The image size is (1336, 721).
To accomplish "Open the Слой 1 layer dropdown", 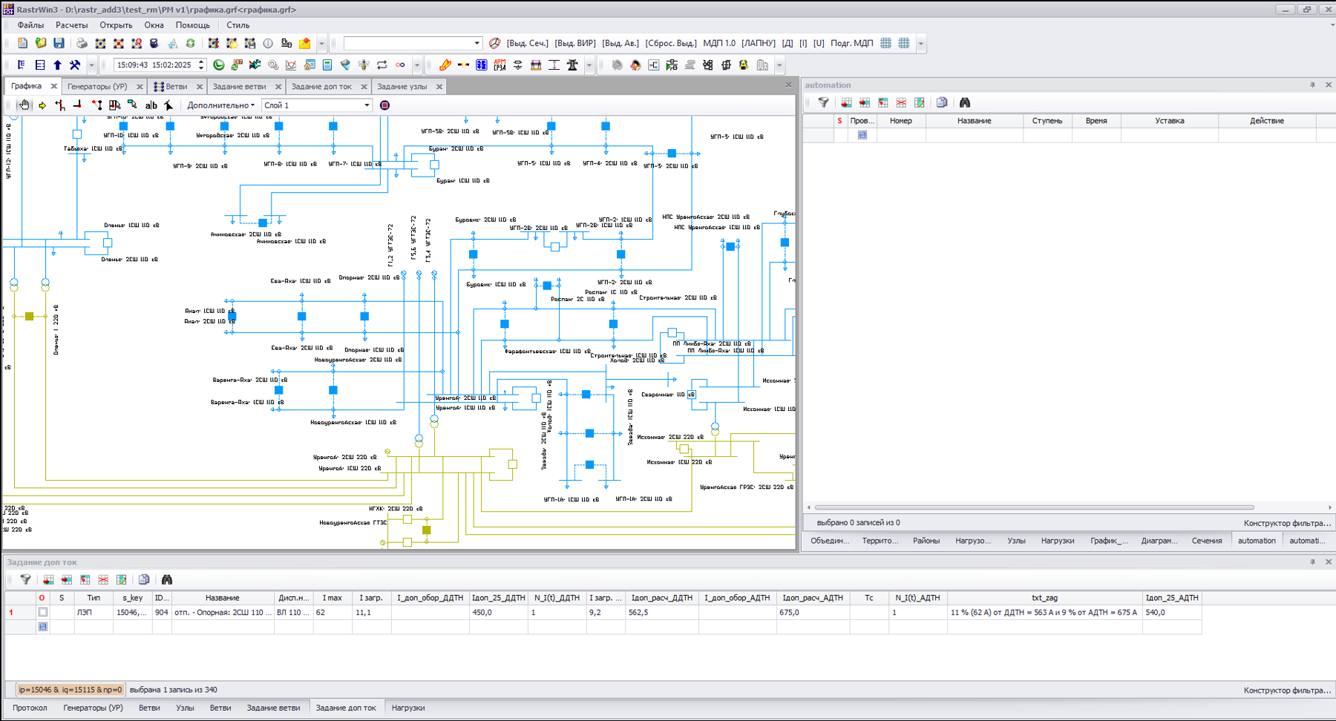I will 317,105.
